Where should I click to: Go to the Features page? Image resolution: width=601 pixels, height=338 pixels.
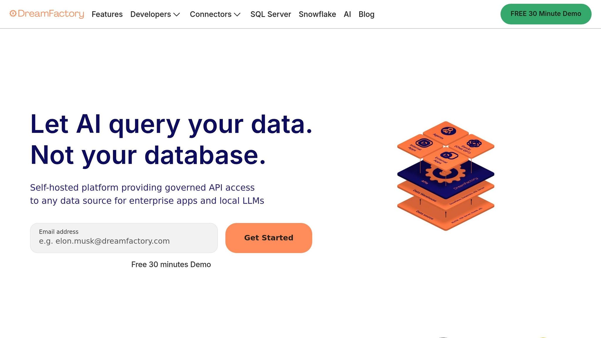(107, 14)
